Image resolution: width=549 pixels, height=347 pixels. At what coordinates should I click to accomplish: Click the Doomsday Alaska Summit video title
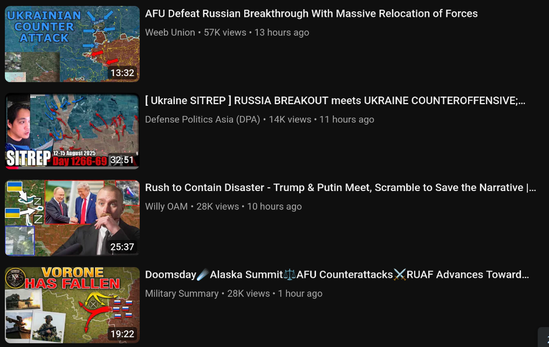(x=337, y=275)
